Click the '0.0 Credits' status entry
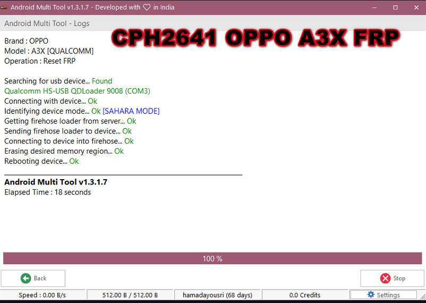 tap(305, 295)
